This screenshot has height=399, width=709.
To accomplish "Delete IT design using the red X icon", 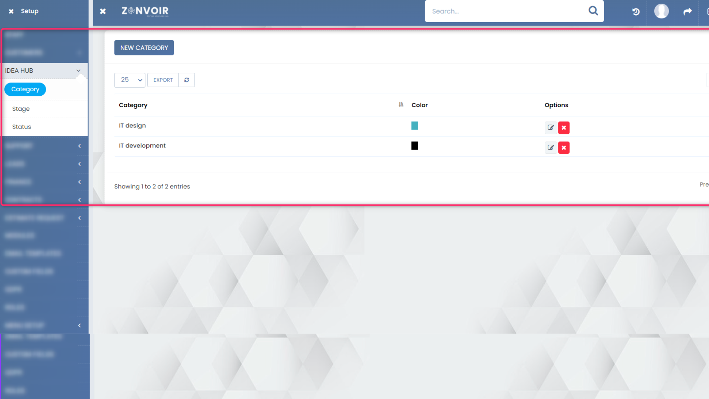I will coord(564,127).
